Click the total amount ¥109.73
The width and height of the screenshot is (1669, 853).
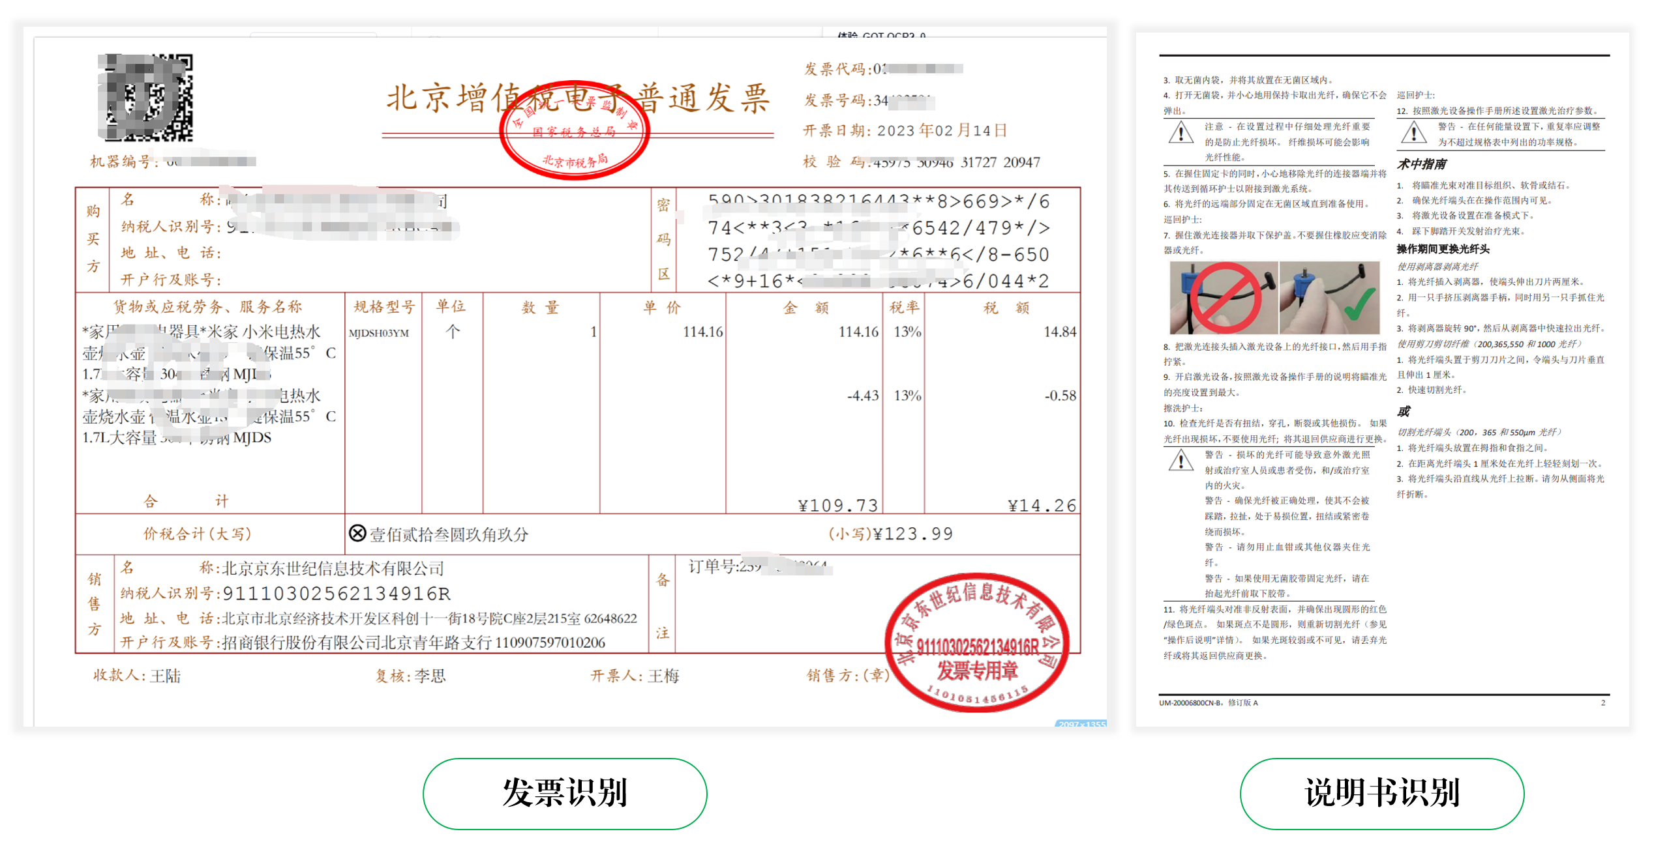(837, 505)
